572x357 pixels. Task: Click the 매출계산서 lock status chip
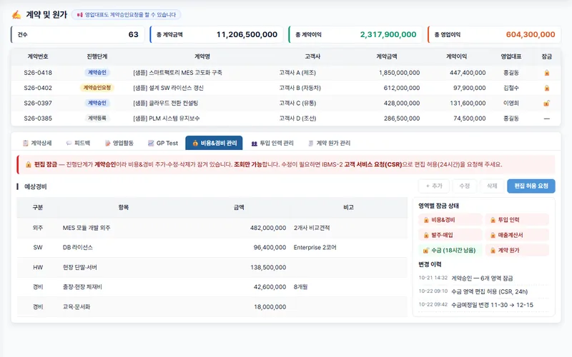[x=517, y=235]
